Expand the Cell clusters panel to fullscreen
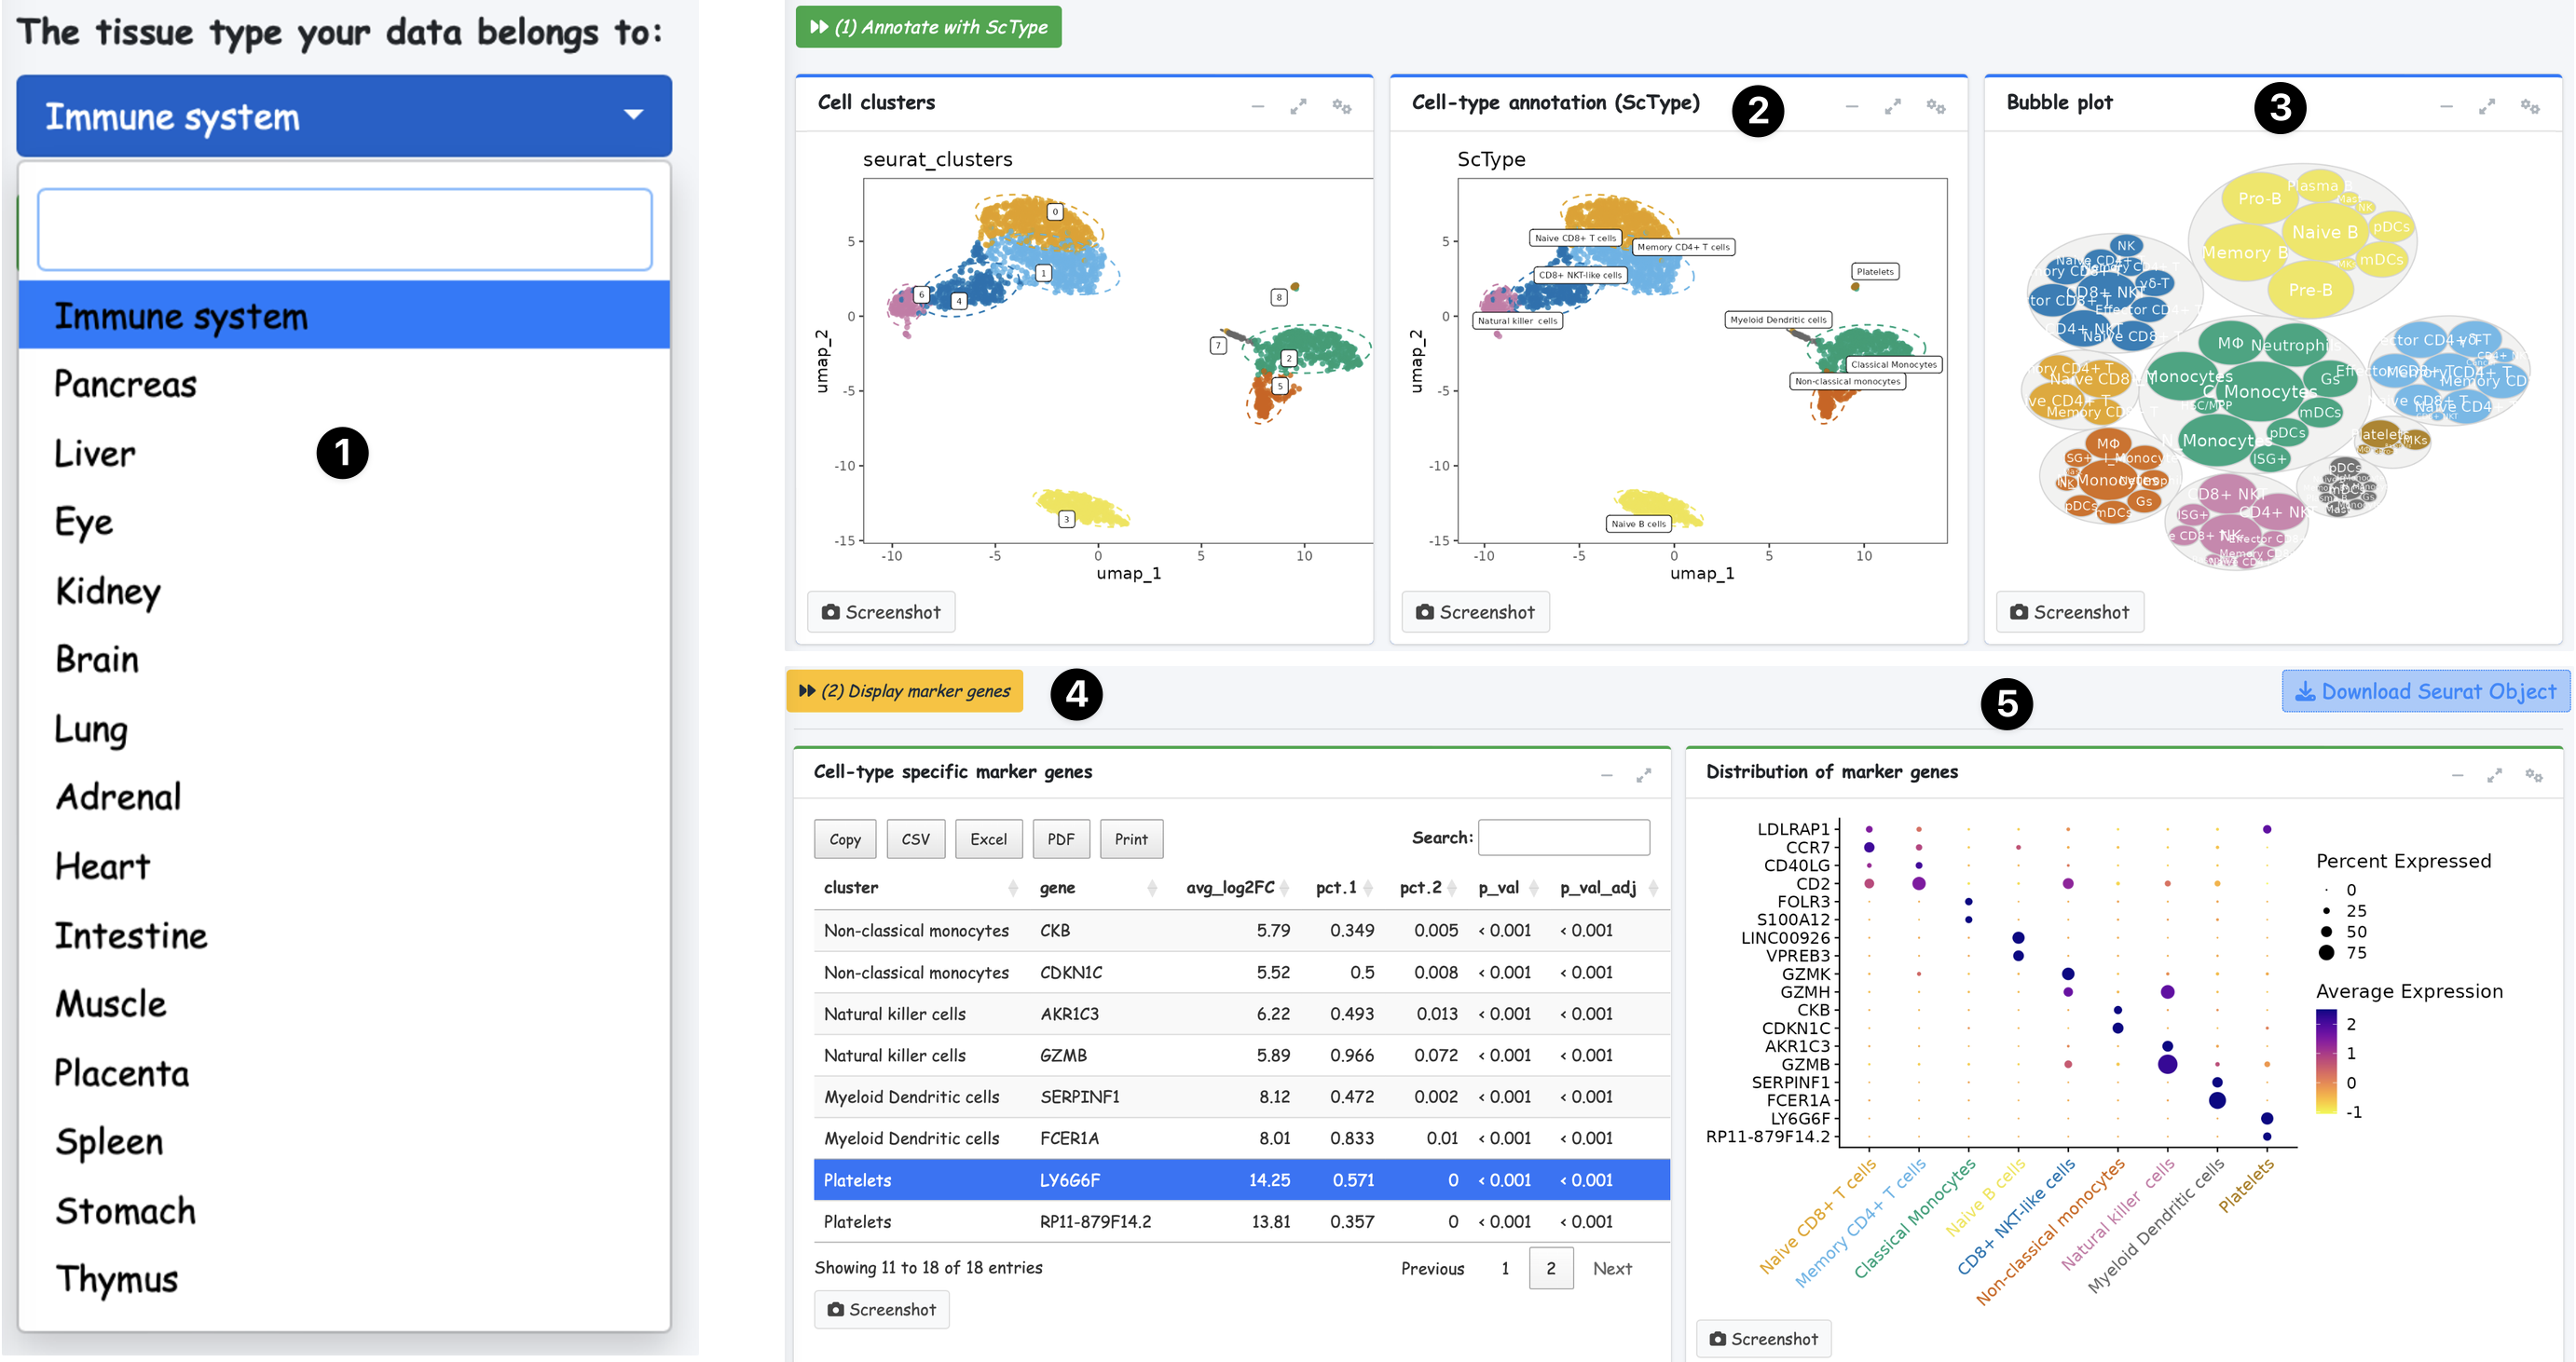 tap(1298, 107)
